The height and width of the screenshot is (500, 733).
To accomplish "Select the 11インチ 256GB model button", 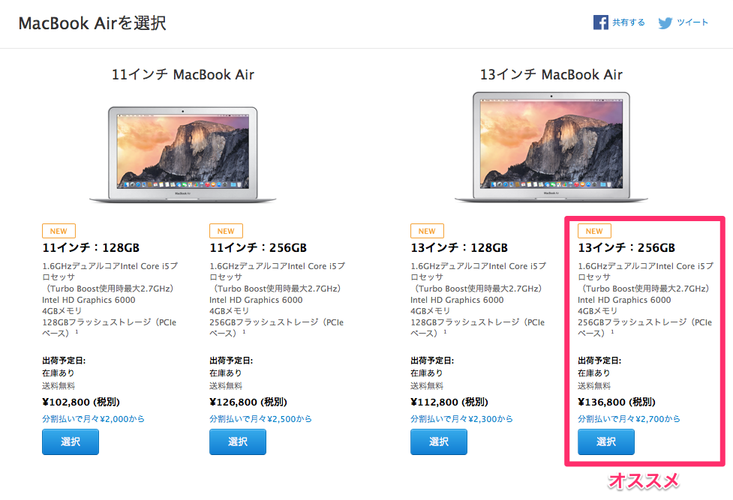I will [x=238, y=442].
